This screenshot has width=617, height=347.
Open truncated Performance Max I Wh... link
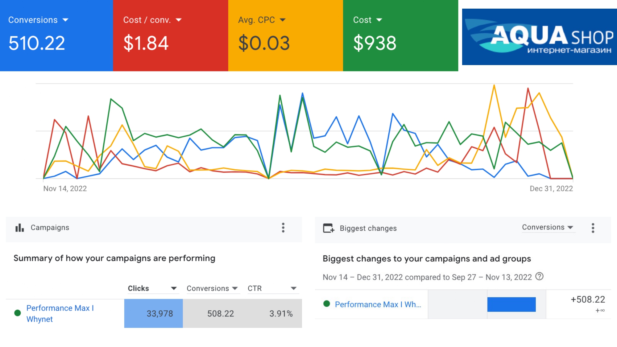[x=378, y=304]
